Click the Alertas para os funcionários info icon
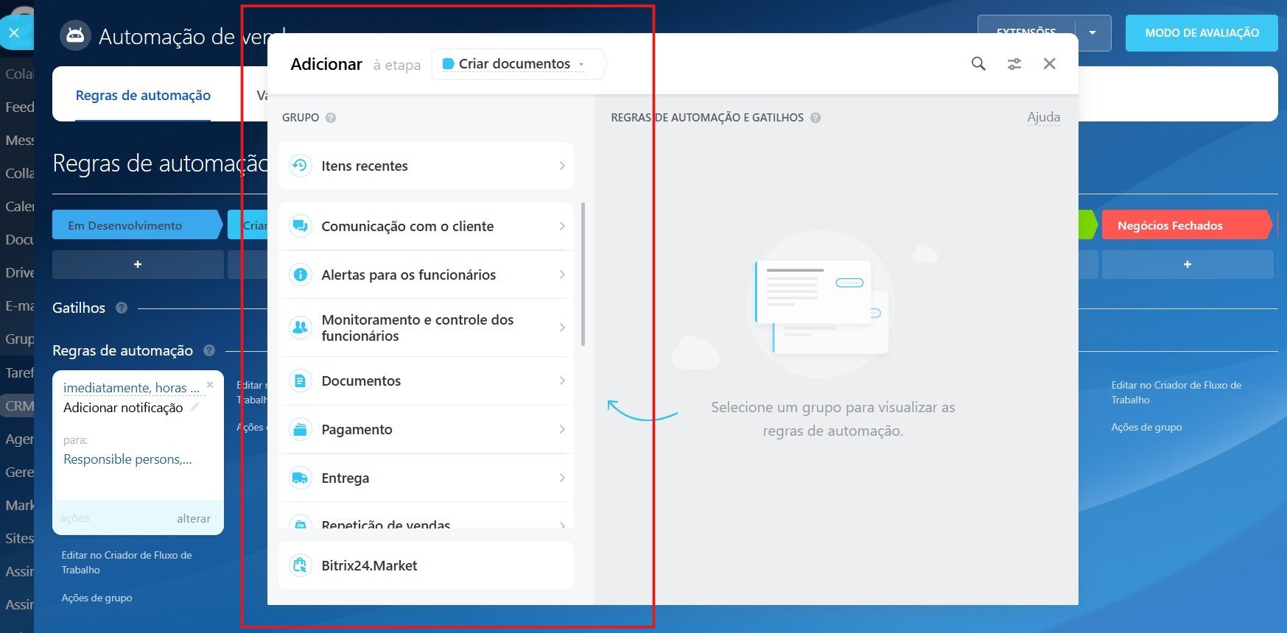 click(x=300, y=275)
